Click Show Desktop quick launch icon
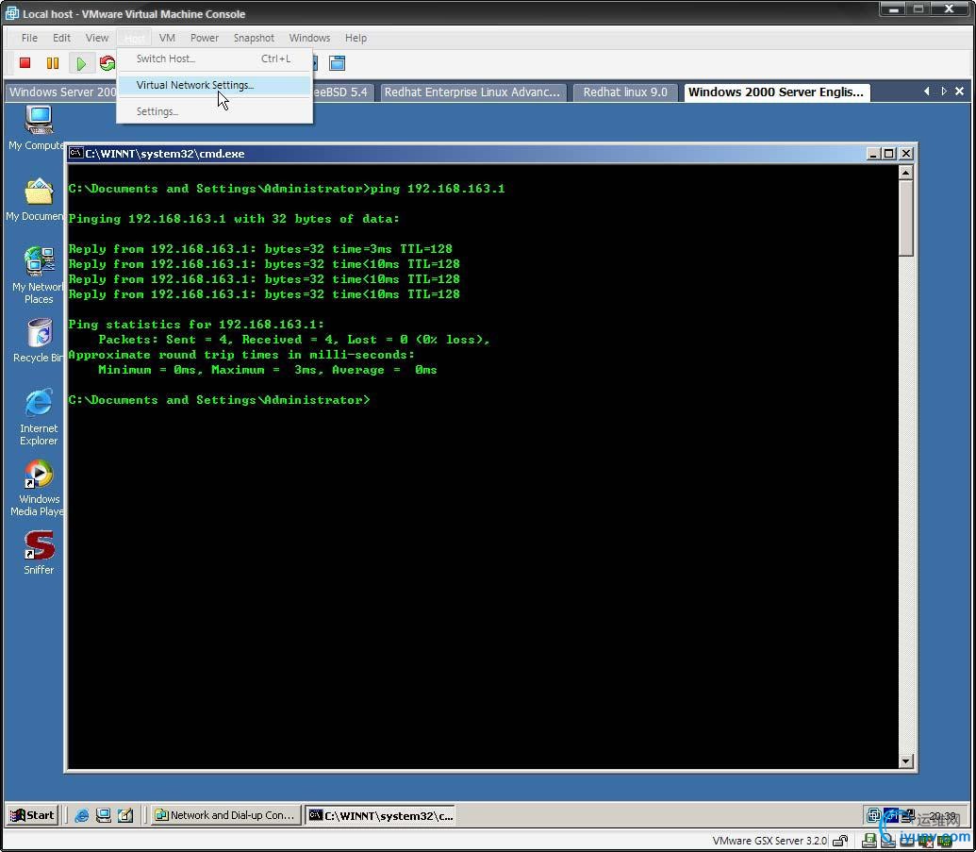Screen dimensions: 976x852 (104, 815)
